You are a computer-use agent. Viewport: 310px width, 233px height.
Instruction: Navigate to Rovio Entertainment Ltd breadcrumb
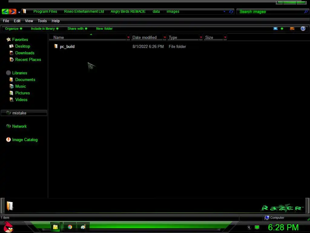coord(84,12)
